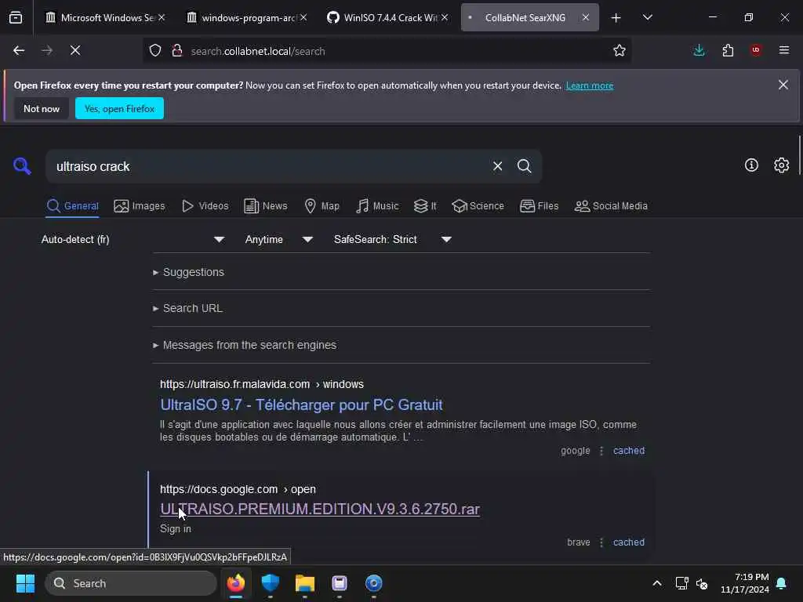Open the Learn more link

[x=590, y=85]
